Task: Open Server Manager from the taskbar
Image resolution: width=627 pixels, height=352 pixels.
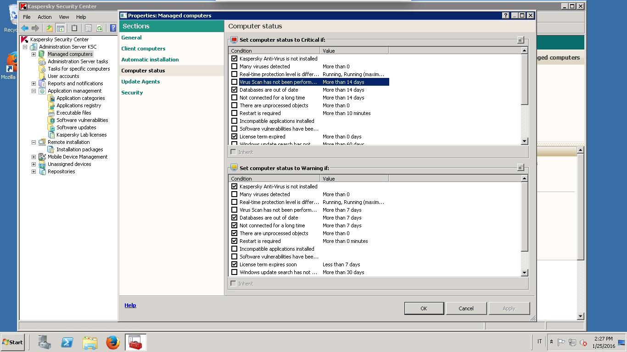Action: pos(45,342)
